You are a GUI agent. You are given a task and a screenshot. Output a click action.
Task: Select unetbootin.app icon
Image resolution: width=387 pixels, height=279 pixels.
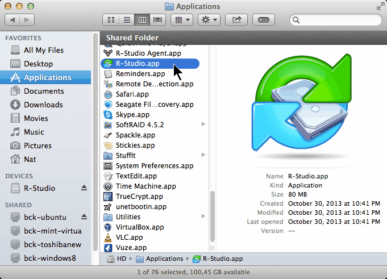[108, 207]
